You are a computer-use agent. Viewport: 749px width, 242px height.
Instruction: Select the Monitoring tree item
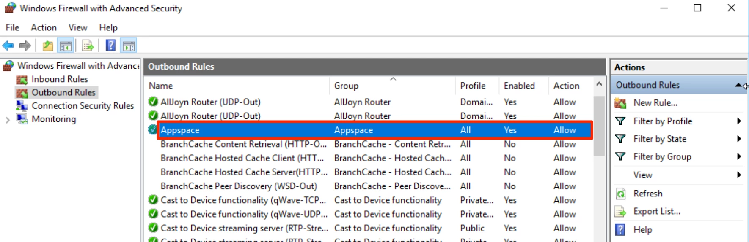[x=54, y=119]
